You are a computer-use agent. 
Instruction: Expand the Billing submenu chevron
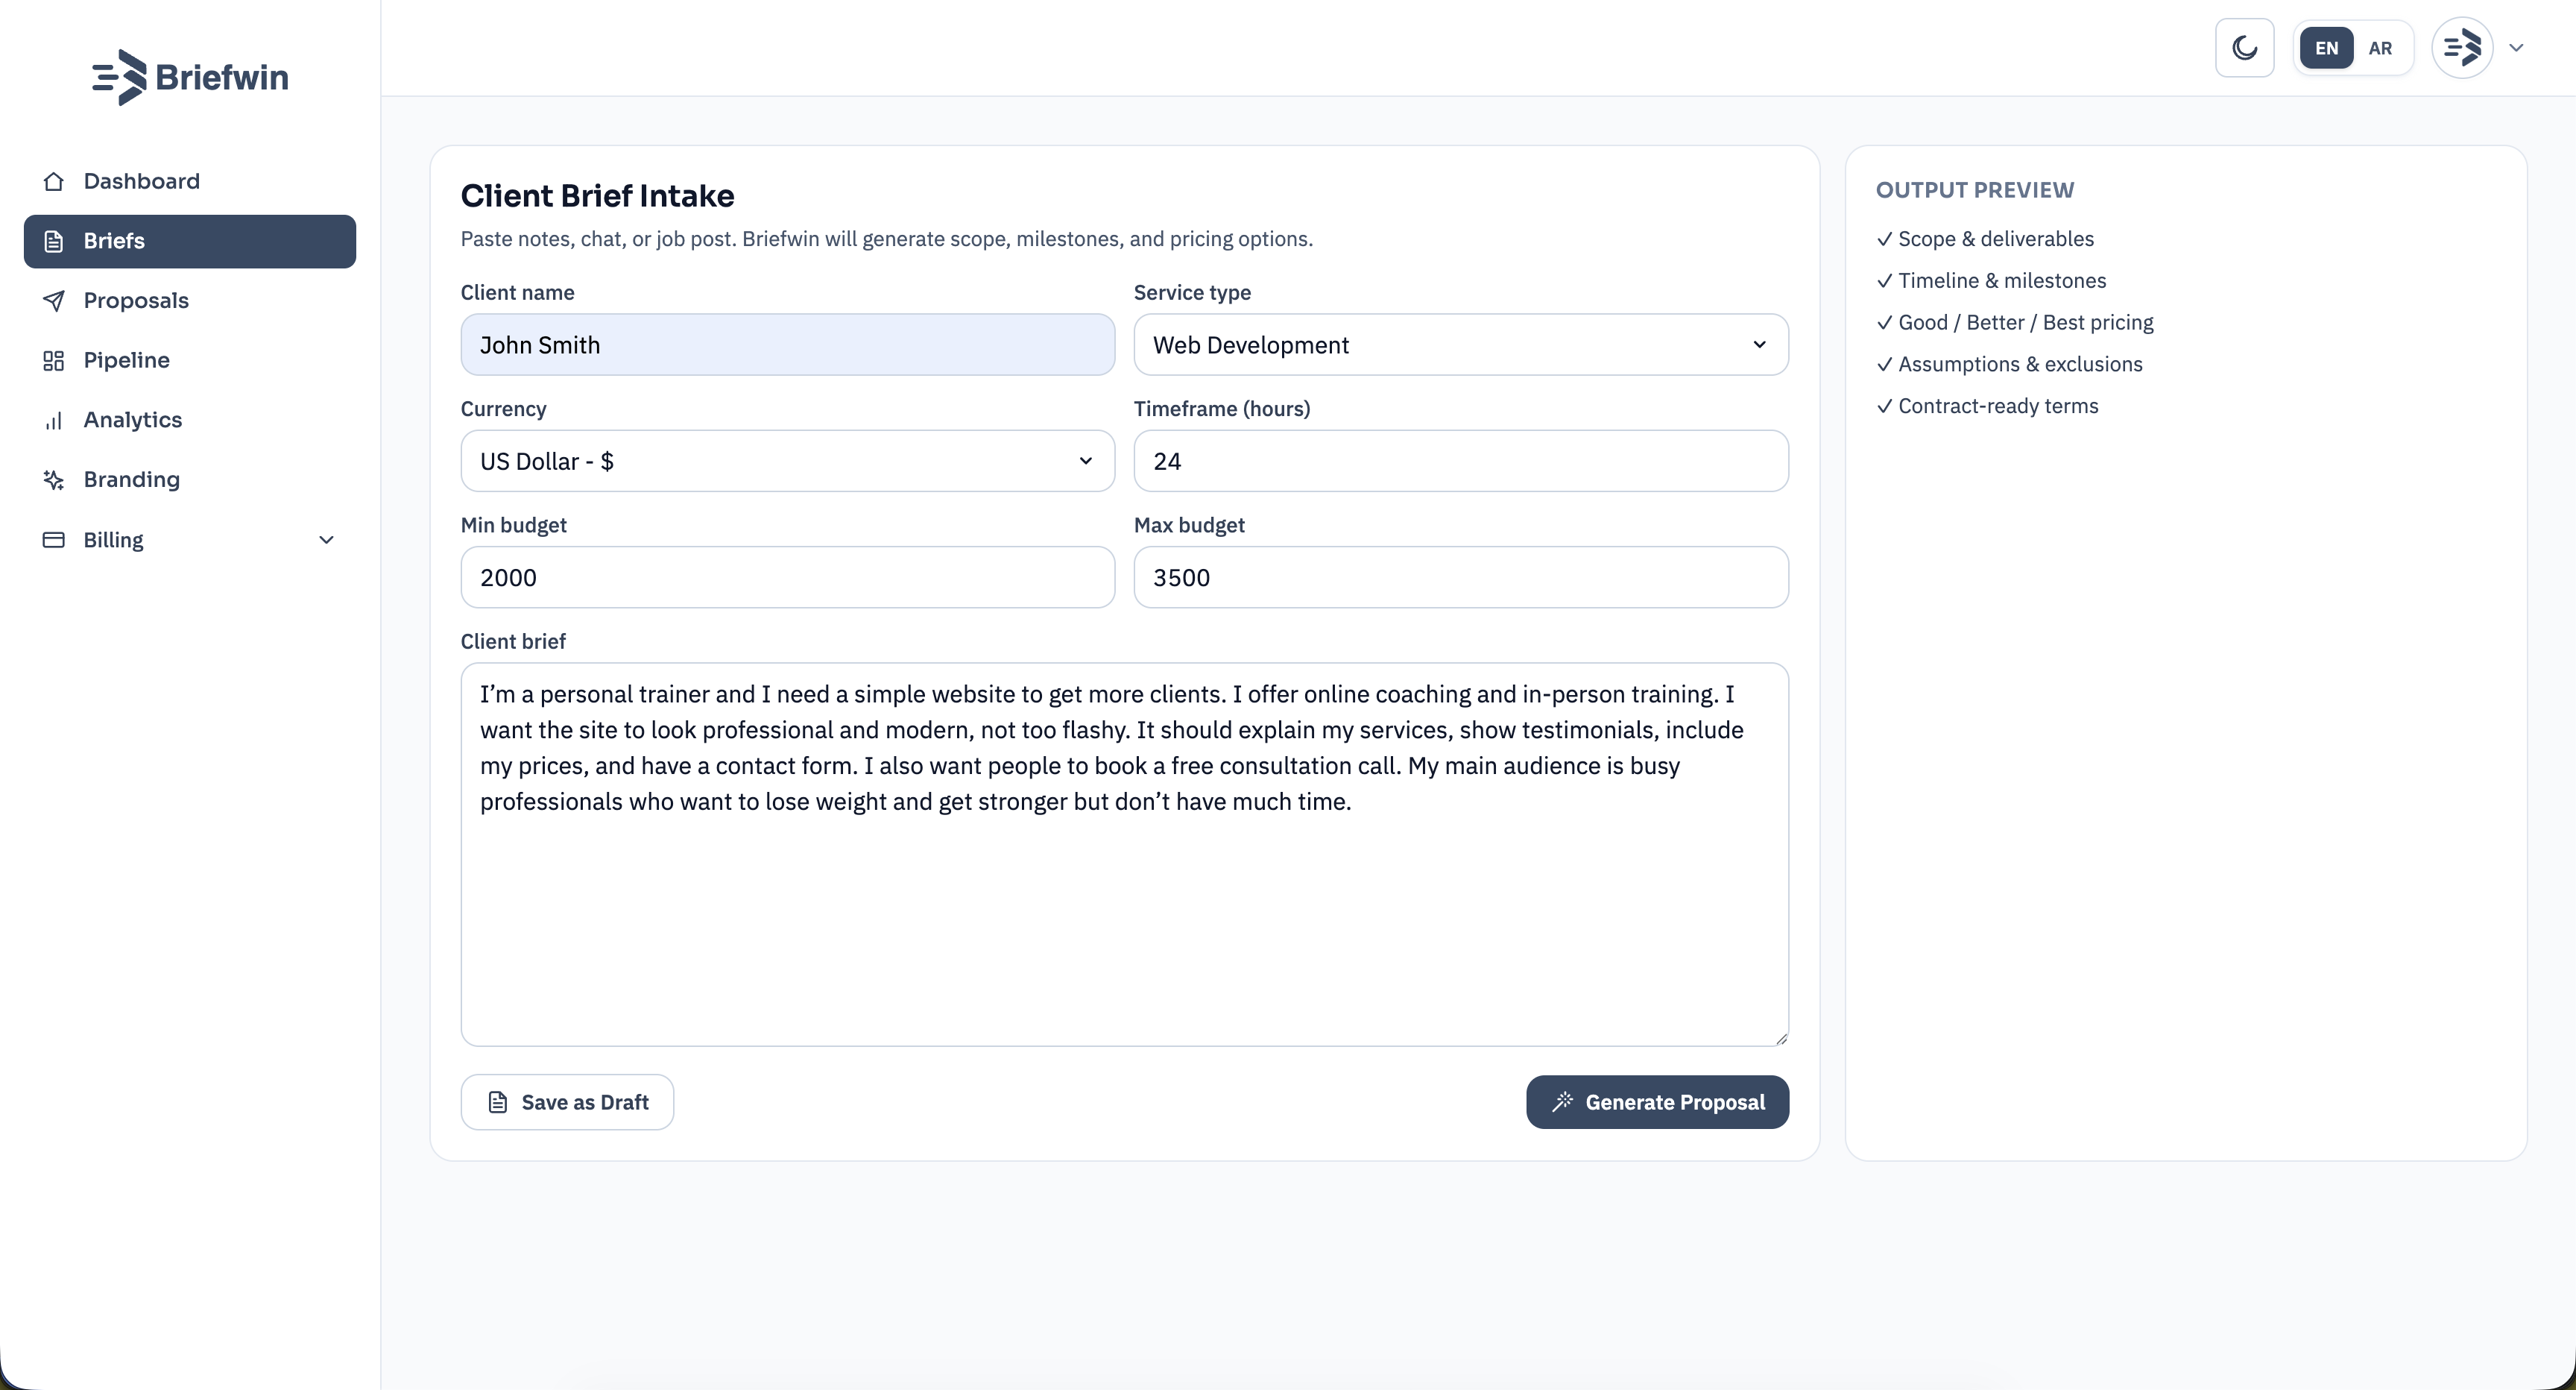[326, 539]
